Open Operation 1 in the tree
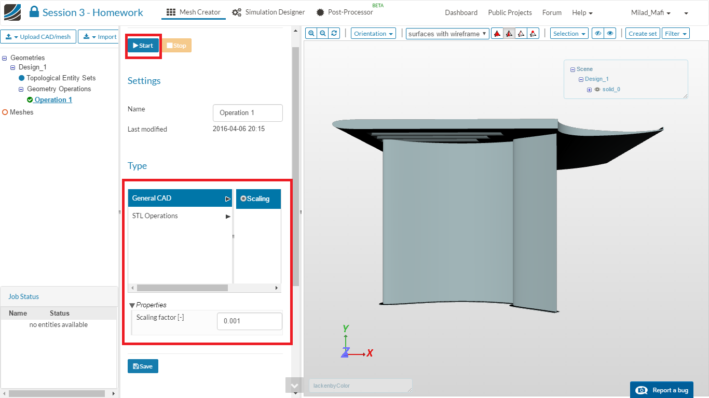The height and width of the screenshot is (398, 709). 53,99
